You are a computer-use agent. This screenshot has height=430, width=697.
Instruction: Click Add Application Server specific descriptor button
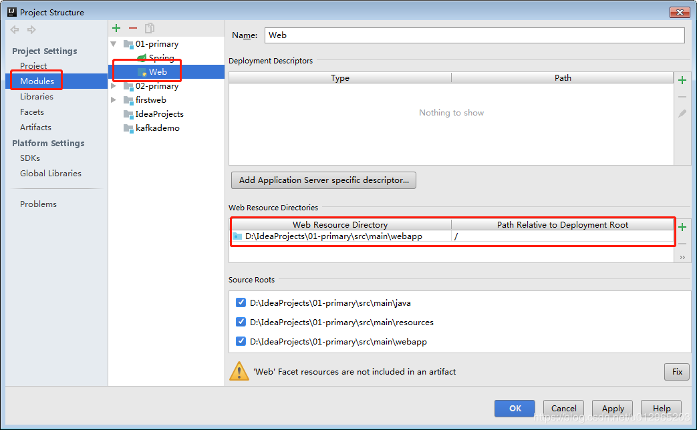tap(323, 180)
